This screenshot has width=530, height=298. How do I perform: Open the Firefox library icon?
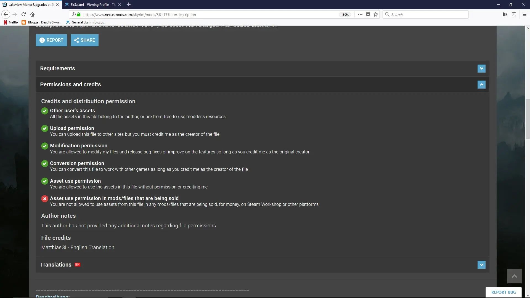click(505, 15)
